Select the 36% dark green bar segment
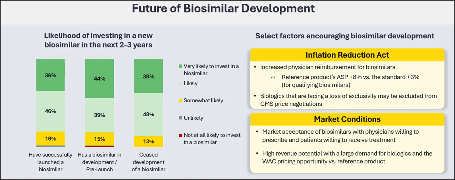 tap(50, 75)
